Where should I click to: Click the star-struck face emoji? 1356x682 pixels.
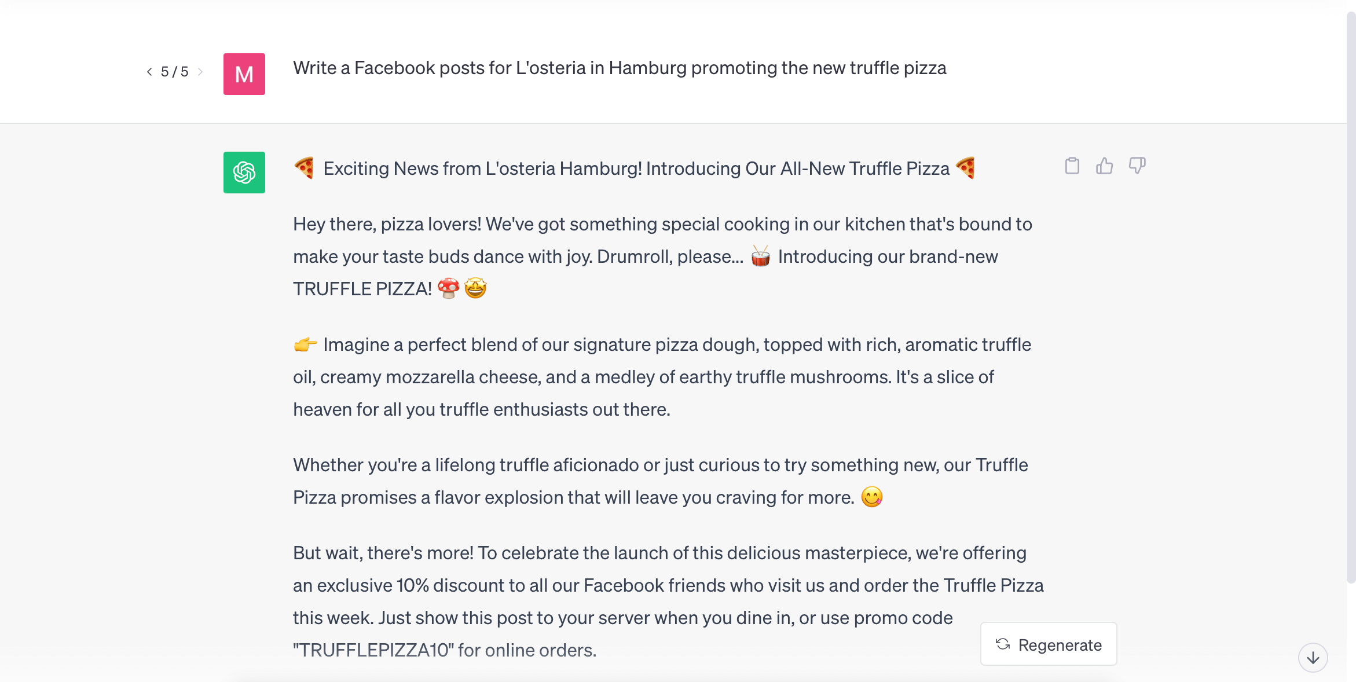click(x=475, y=288)
